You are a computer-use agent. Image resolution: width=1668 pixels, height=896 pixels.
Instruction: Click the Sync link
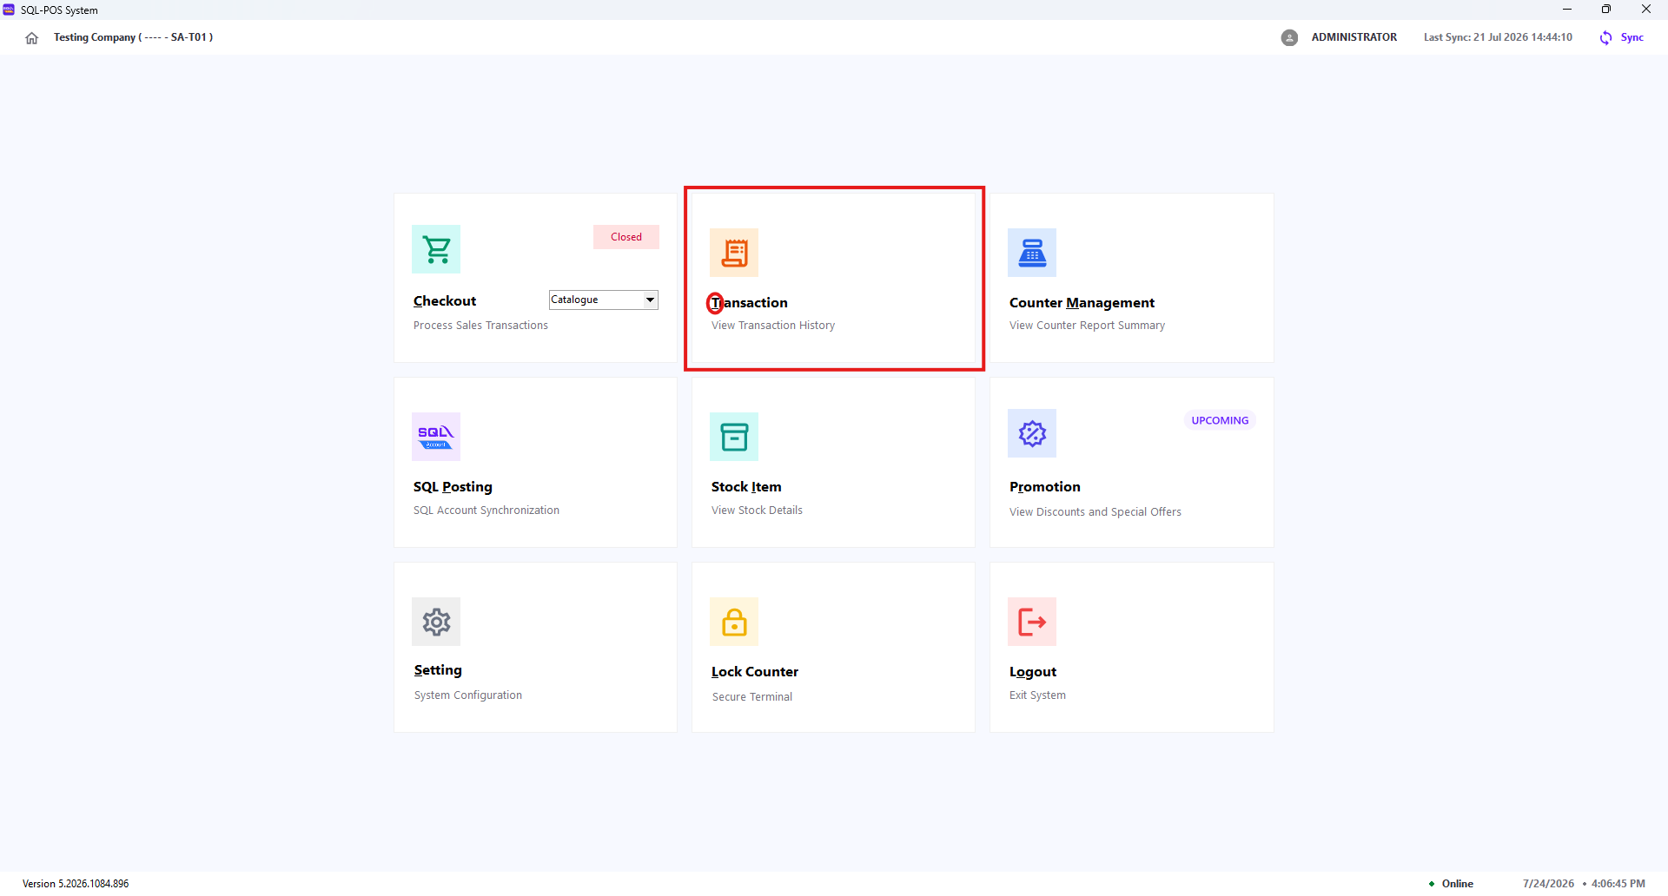click(1632, 37)
